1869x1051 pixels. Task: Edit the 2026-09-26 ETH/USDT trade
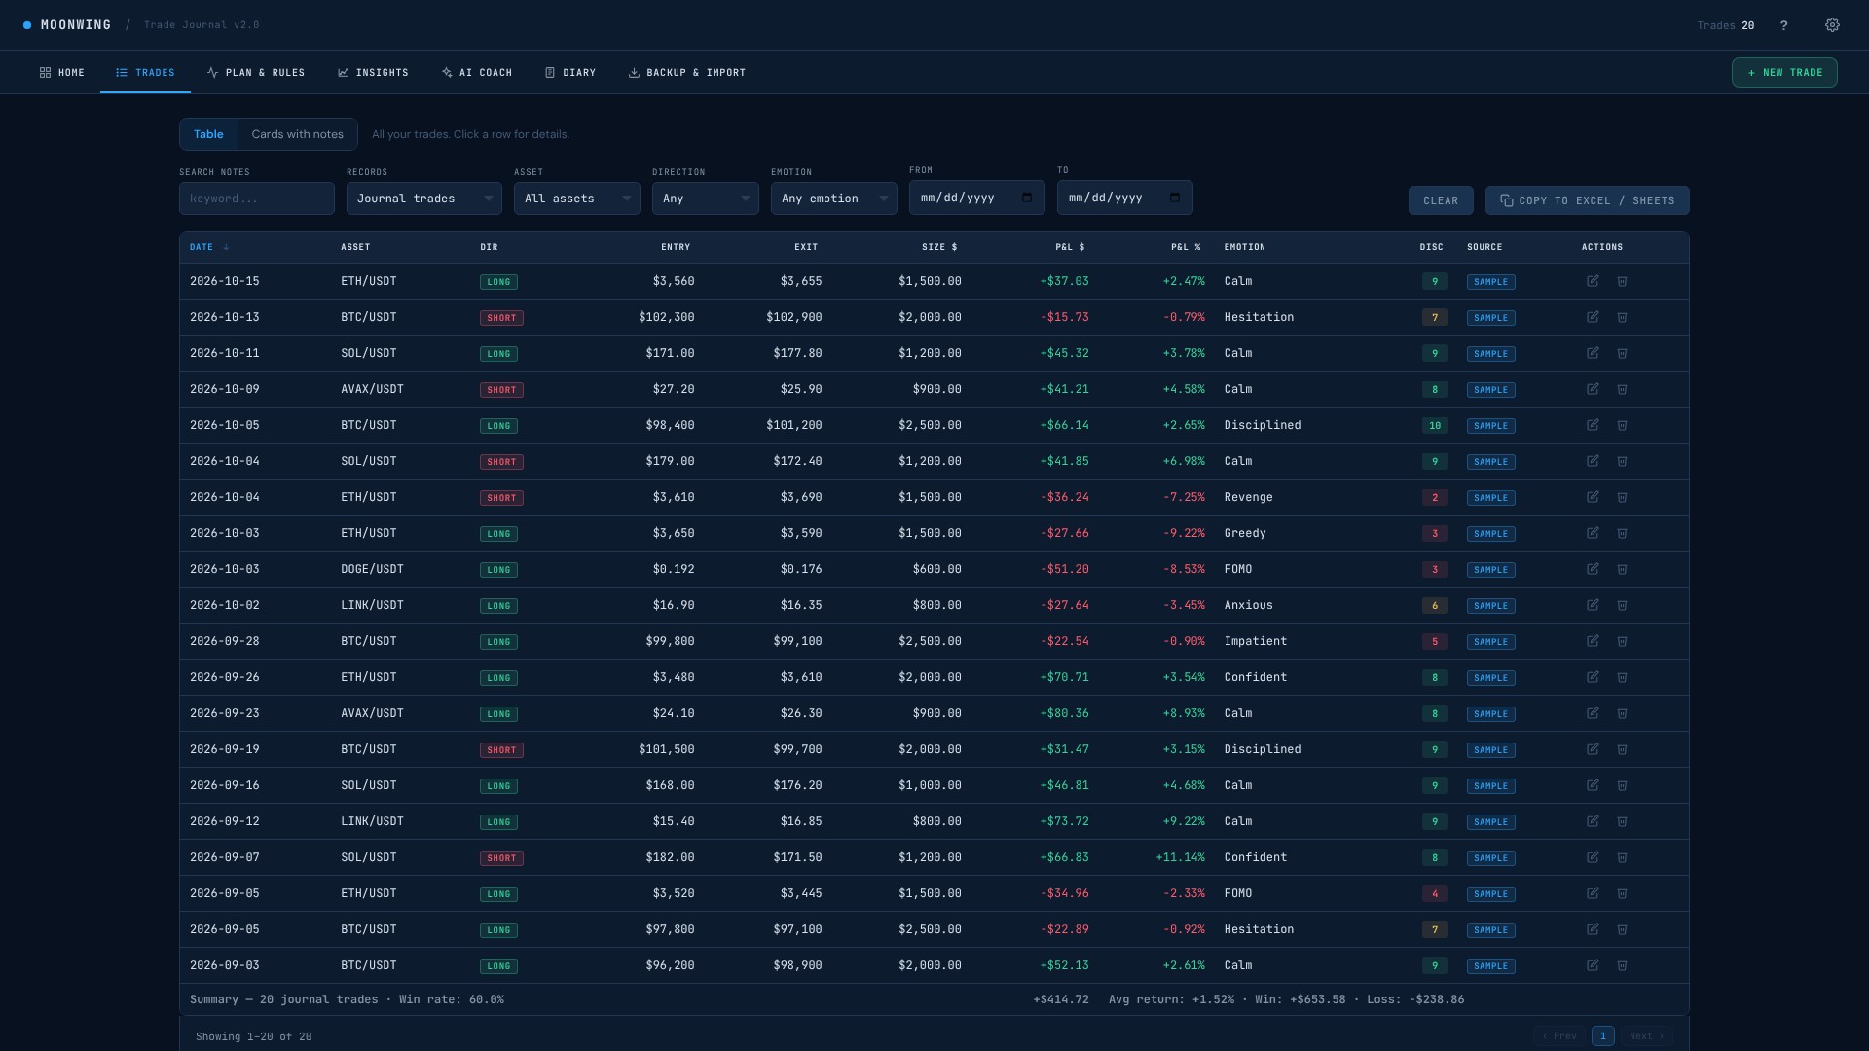tap(1593, 677)
